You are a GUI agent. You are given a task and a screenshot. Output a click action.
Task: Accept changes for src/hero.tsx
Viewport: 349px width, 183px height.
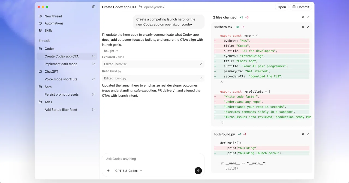pyautogui.click(x=308, y=27)
